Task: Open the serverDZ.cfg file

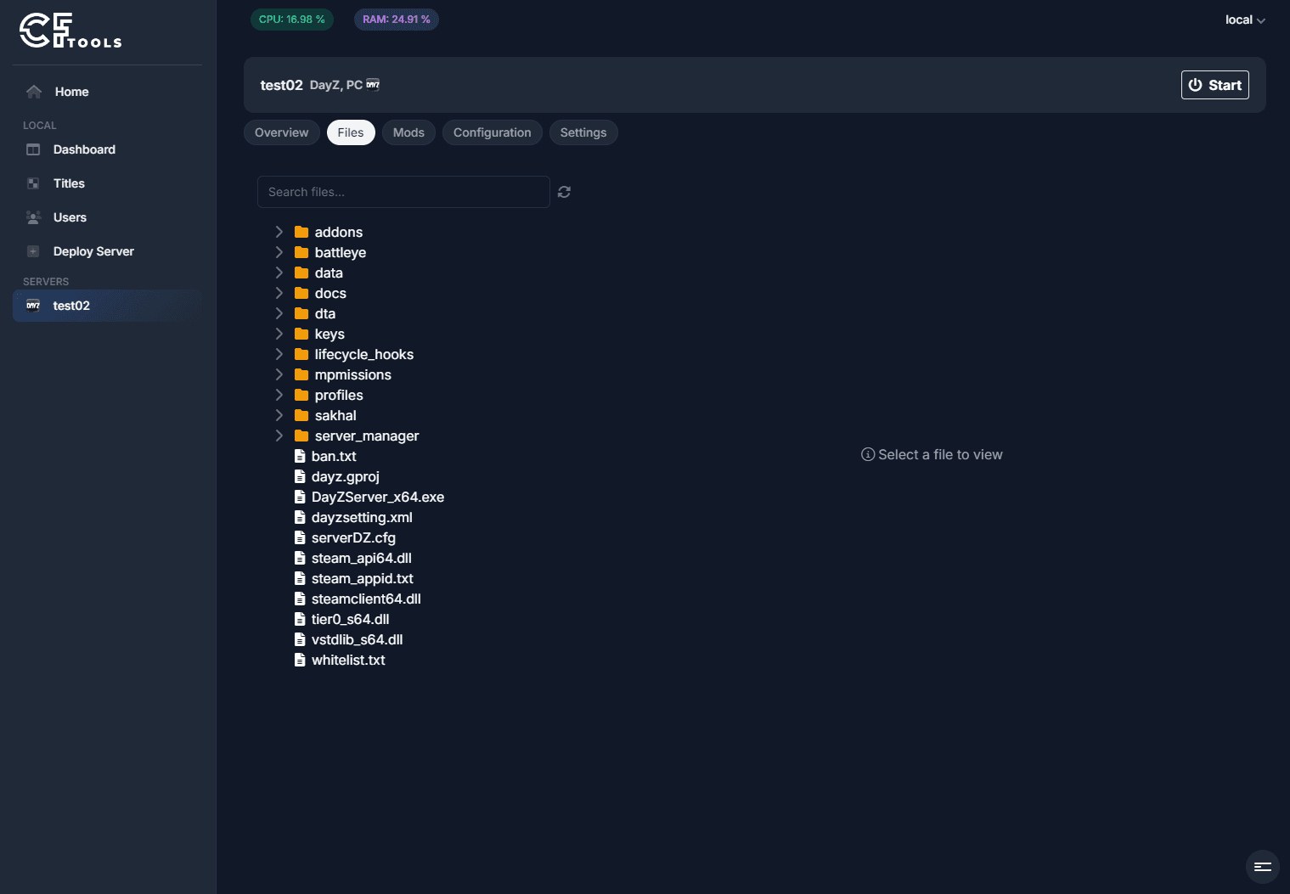Action: (x=353, y=537)
